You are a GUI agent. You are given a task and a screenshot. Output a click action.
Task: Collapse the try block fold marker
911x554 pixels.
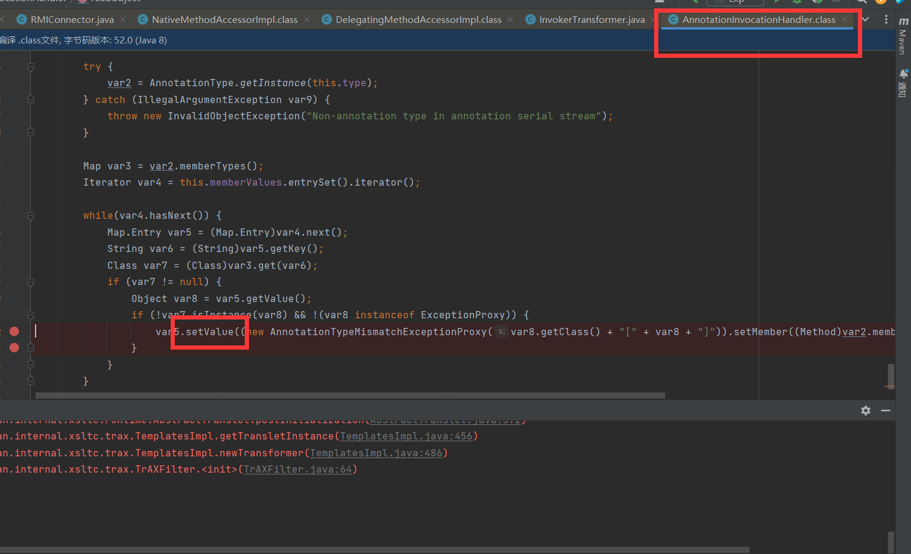[x=31, y=67]
